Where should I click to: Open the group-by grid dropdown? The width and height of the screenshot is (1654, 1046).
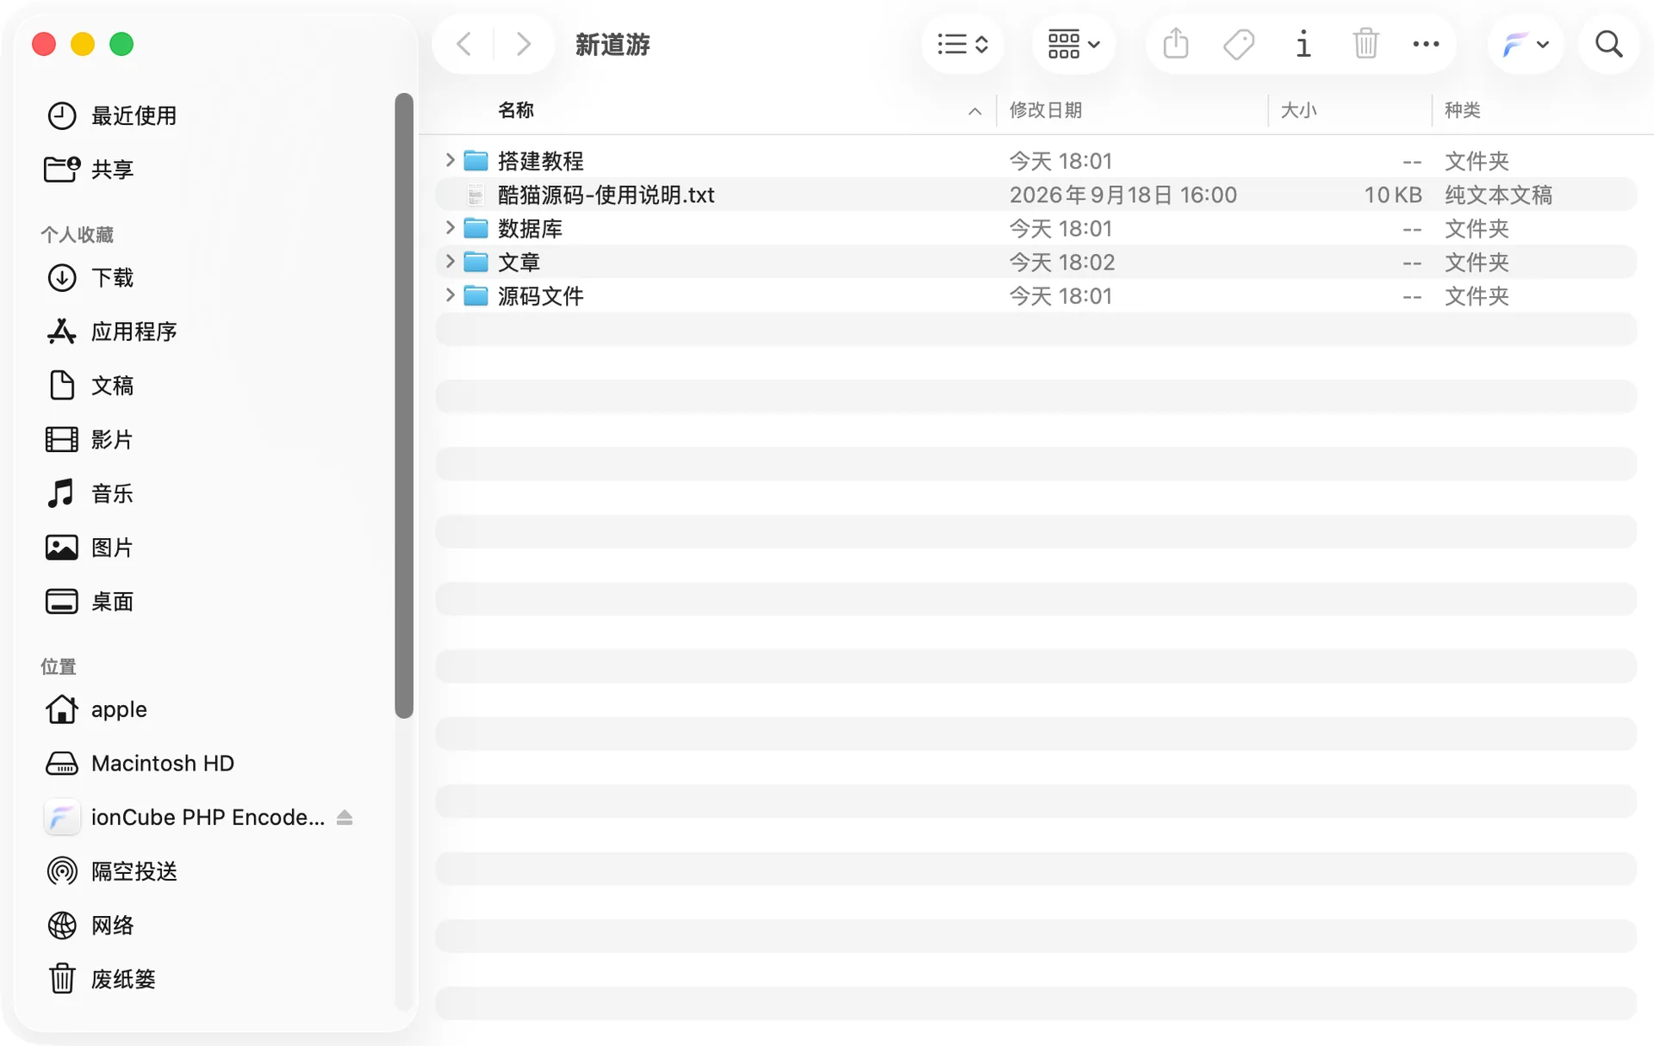pyautogui.click(x=1073, y=44)
